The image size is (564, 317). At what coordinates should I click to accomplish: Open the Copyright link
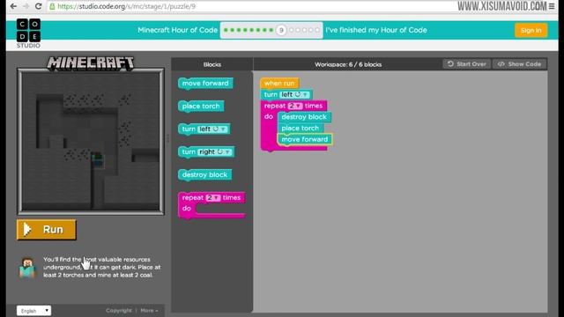point(119,310)
